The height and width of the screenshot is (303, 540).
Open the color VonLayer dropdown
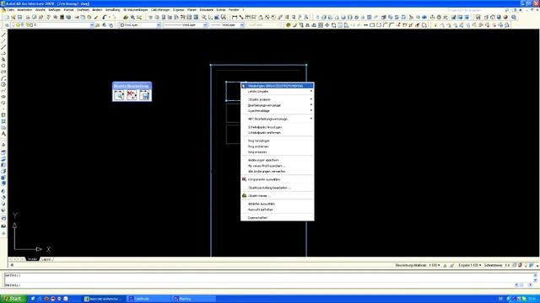pos(159,25)
